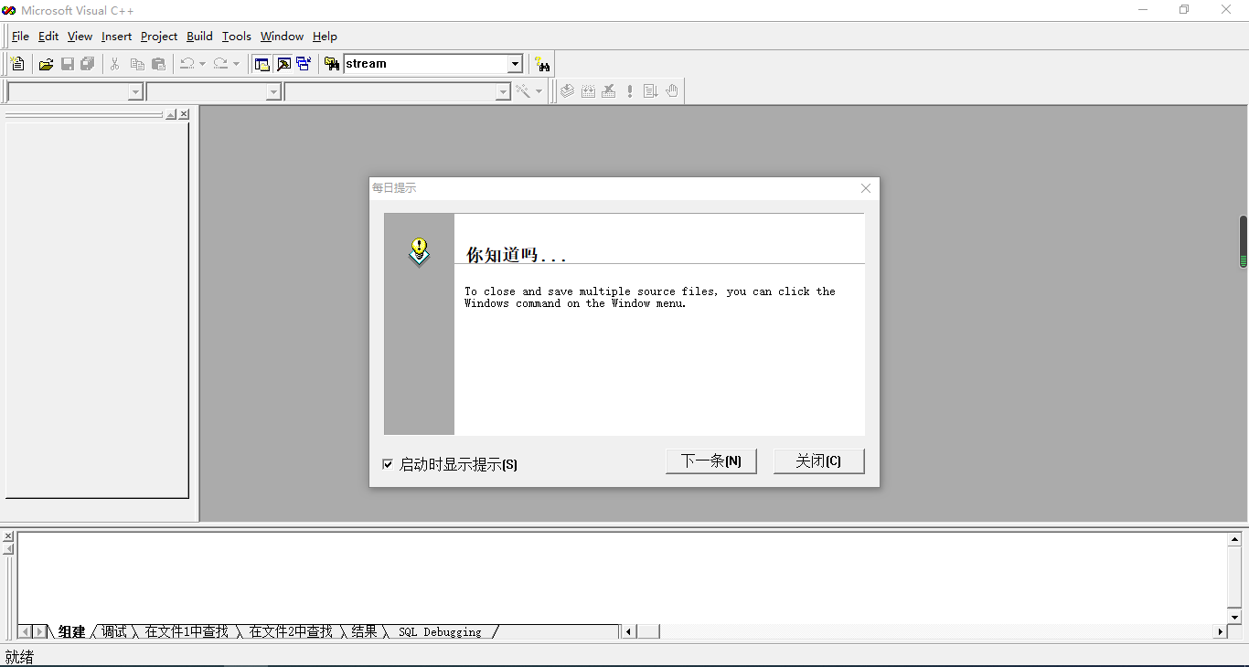Click output tabs scroll-right arrow

point(39,631)
